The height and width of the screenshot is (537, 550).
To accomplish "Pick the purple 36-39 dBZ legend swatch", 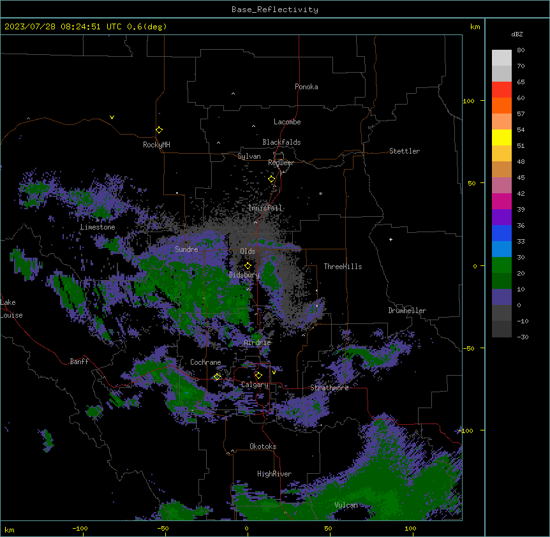I will click(502, 217).
